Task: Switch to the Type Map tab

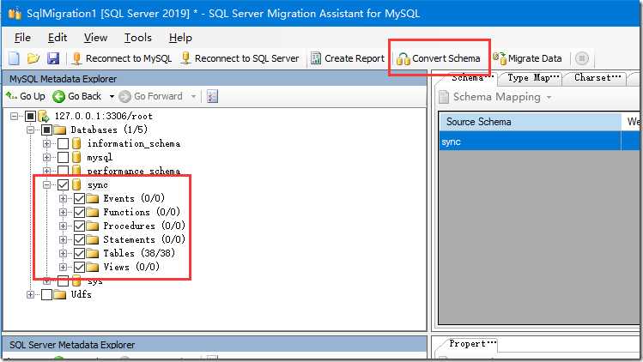Action: click(x=532, y=78)
